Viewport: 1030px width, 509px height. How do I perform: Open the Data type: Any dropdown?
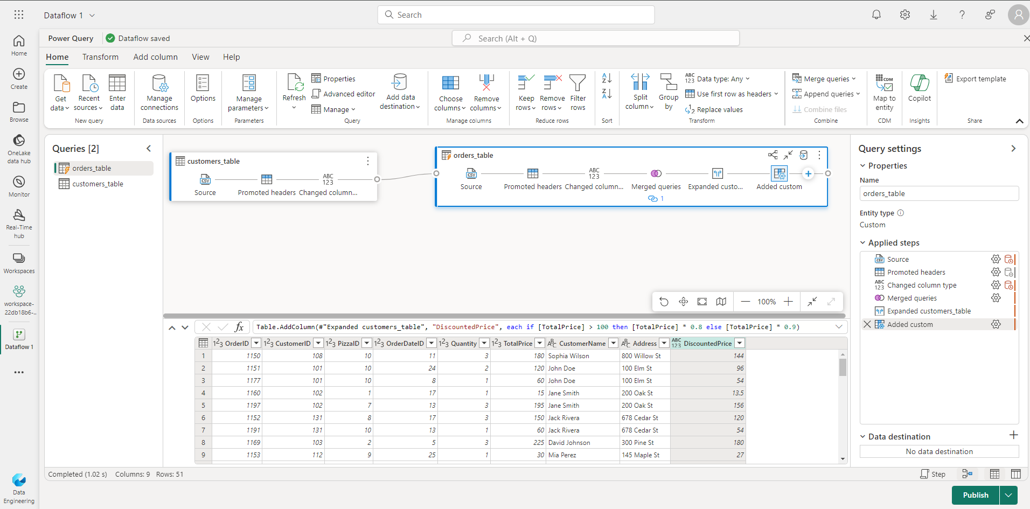coord(717,79)
